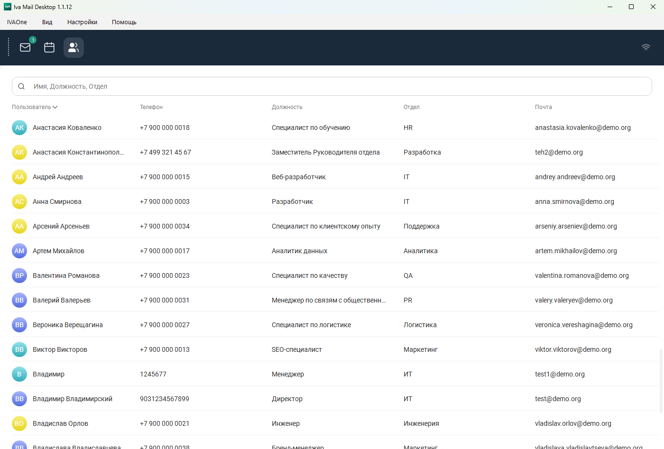Select contact Валентина Романова
The width and height of the screenshot is (664, 449).
coord(66,275)
